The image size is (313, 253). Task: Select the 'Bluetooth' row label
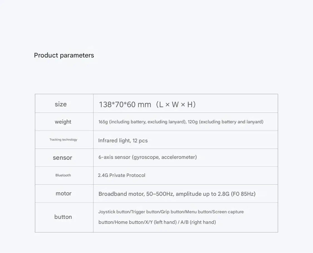63,175
